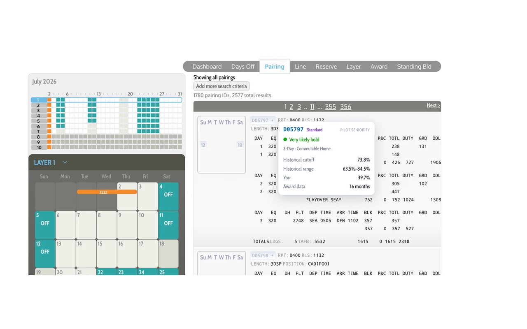Screen dimensions: 527x329
Task: Open pairing D05797 from the popup title
Action: pos(293,130)
